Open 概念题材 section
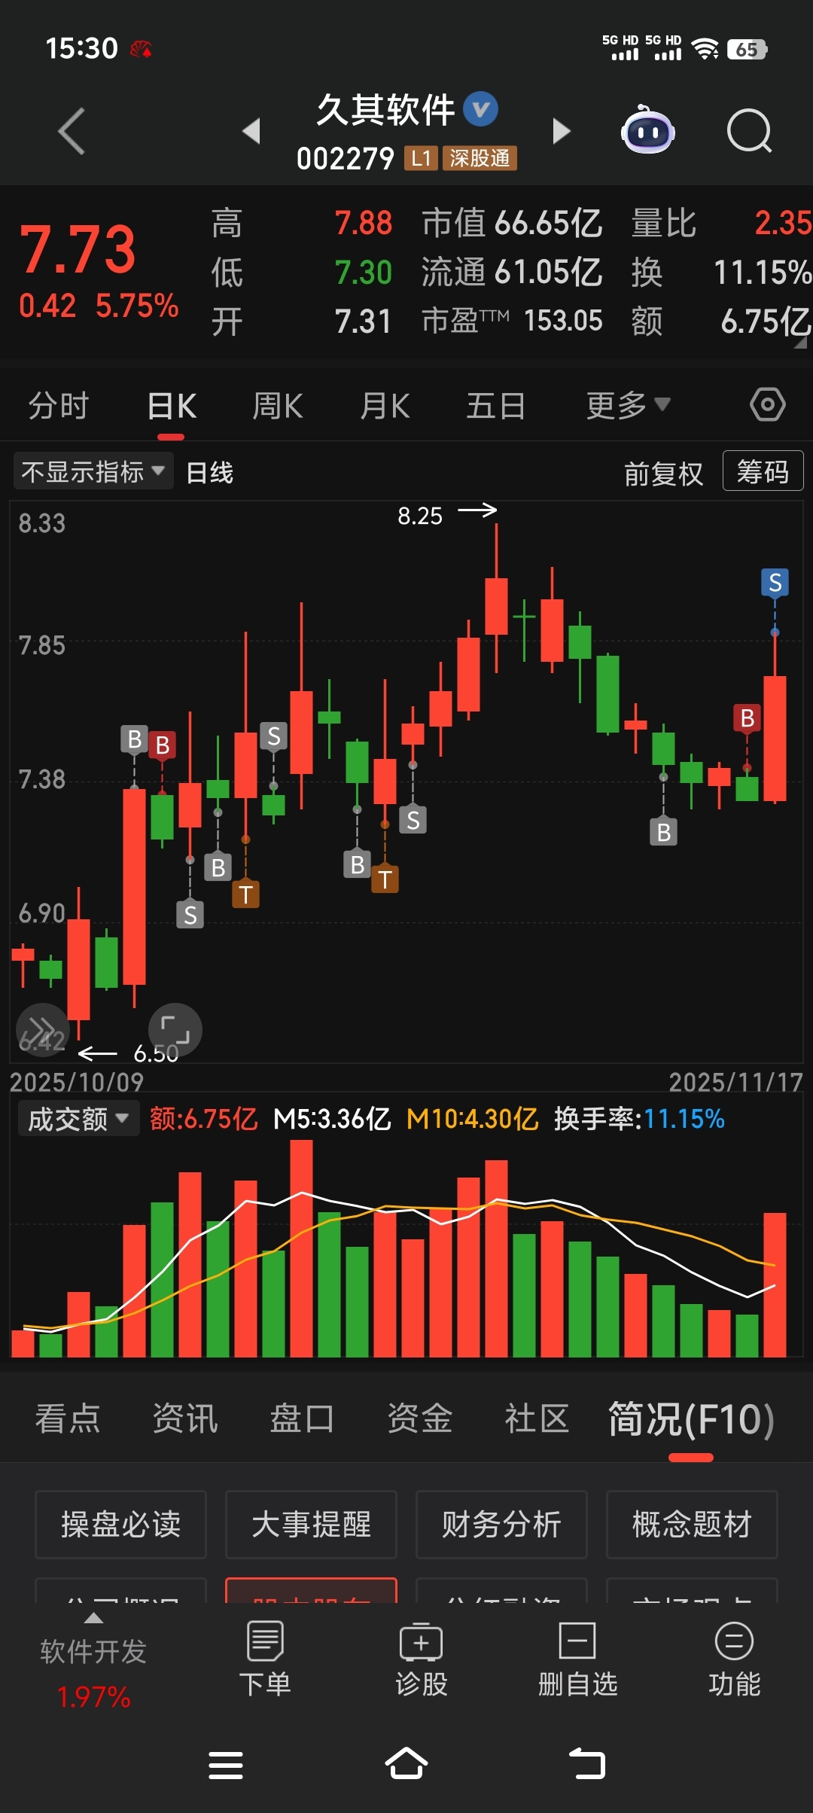The width and height of the screenshot is (813, 1813). coord(692,1525)
